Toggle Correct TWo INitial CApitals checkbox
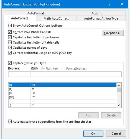 coord(10,32)
